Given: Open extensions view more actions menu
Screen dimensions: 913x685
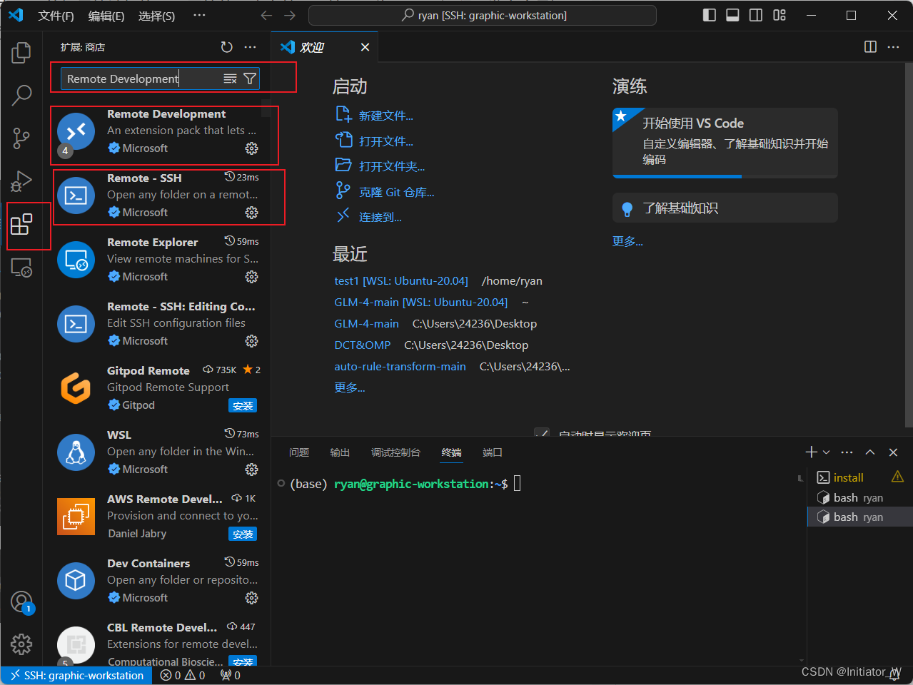Looking at the screenshot, I should click(x=250, y=47).
